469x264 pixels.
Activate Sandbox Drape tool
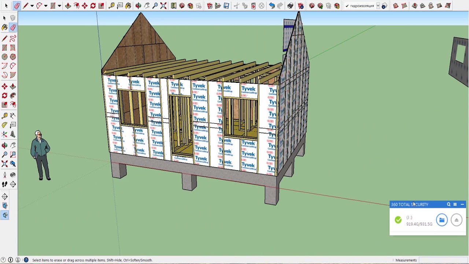coord(431,5)
